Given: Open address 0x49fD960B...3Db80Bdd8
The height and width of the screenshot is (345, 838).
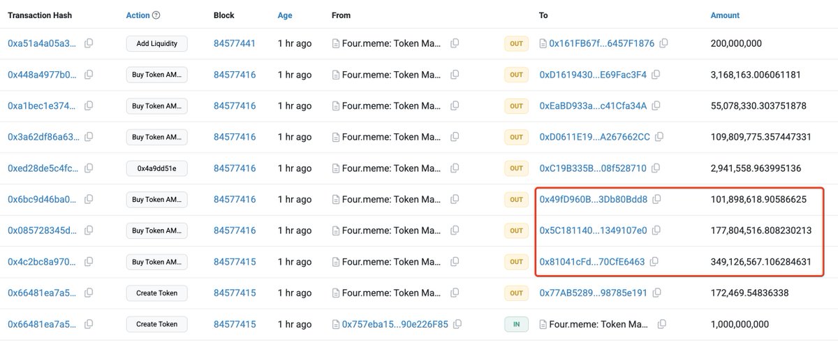Looking at the screenshot, I should pos(593,200).
